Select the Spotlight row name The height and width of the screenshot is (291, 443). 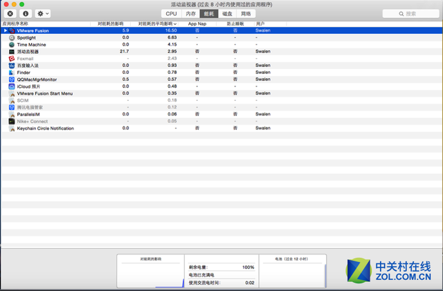[x=26, y=37]
